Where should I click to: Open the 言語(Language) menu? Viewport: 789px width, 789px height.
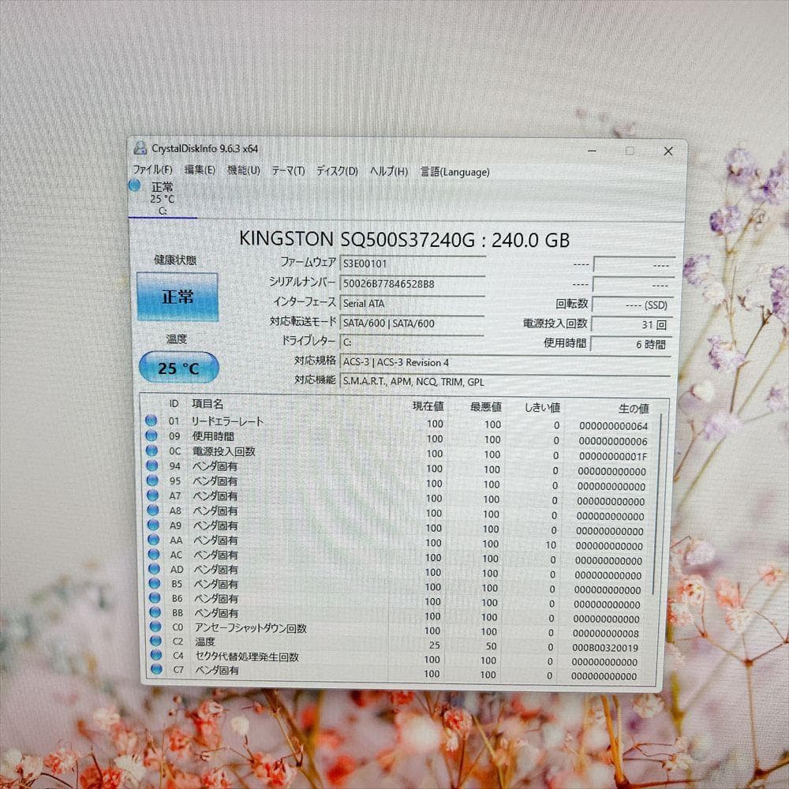455,171
